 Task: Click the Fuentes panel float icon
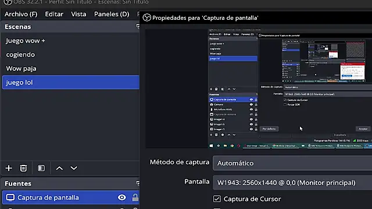138,183
